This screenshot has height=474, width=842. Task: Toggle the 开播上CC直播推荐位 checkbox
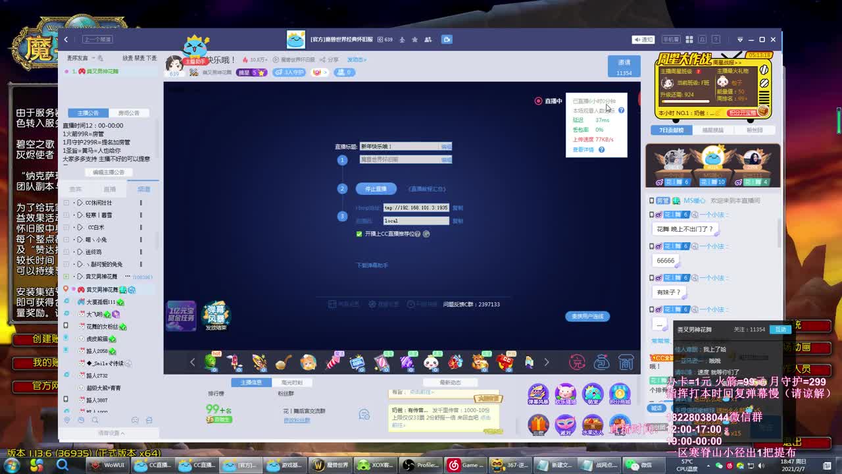(359, 234)
